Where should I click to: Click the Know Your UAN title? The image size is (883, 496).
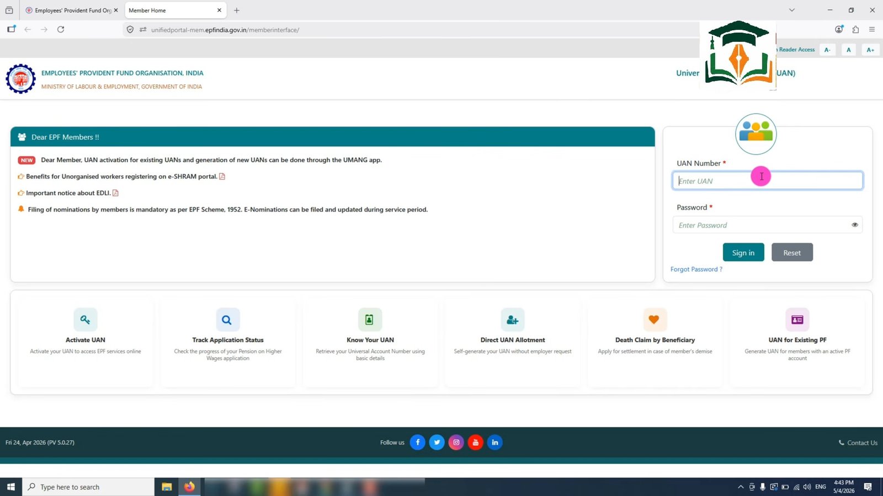(370, 340)
